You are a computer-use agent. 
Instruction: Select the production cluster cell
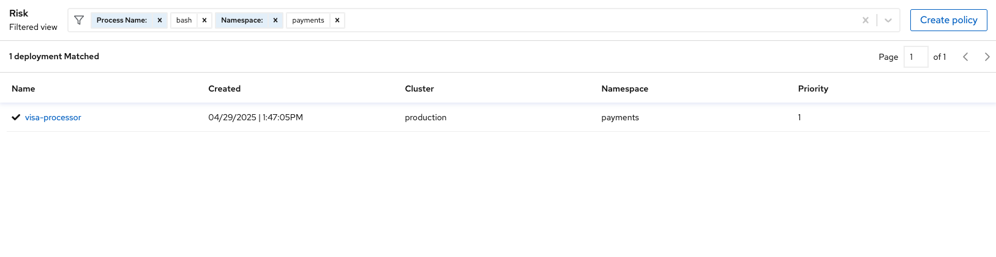425,117
